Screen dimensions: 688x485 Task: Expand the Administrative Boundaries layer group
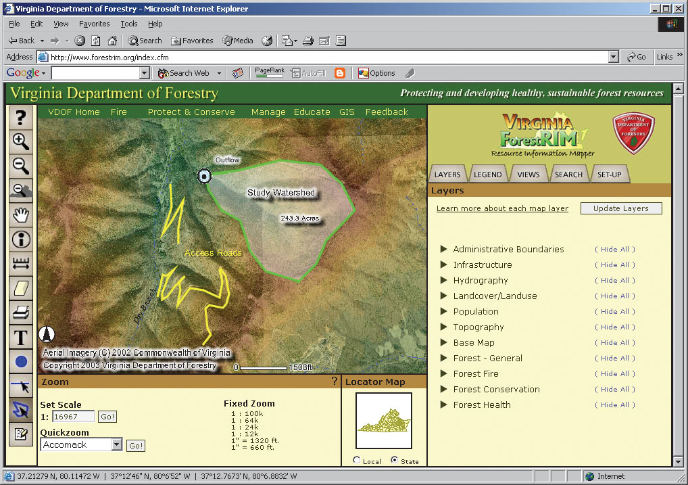[x=443, y=249]
